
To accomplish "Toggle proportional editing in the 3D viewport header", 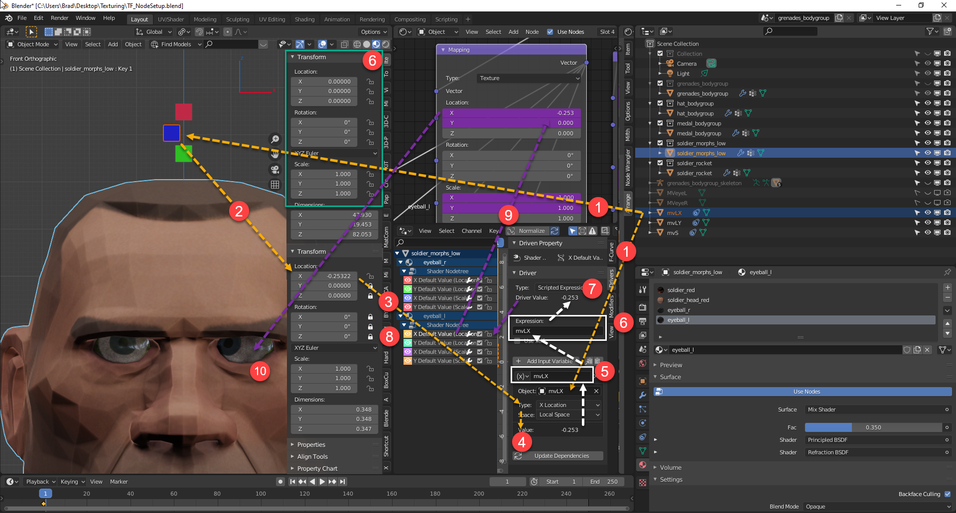I will 228,32.
